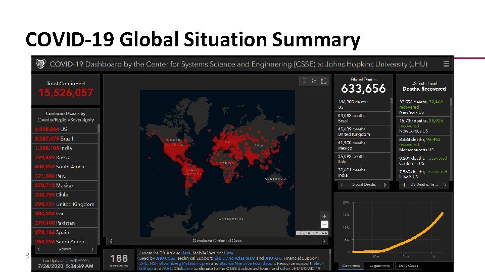Next arrow beside Global Deaths label
Image resolution: width=485 pixels, height=272 pixels.
click(385, 185)
